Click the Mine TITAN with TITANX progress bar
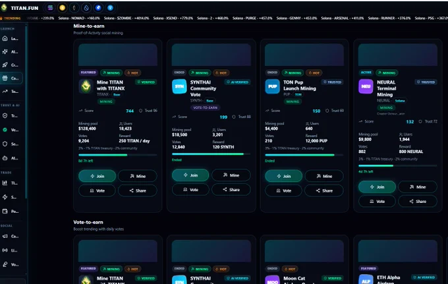Image resolution: width=448 pixels, height=284 pixels. pos(118,155)
